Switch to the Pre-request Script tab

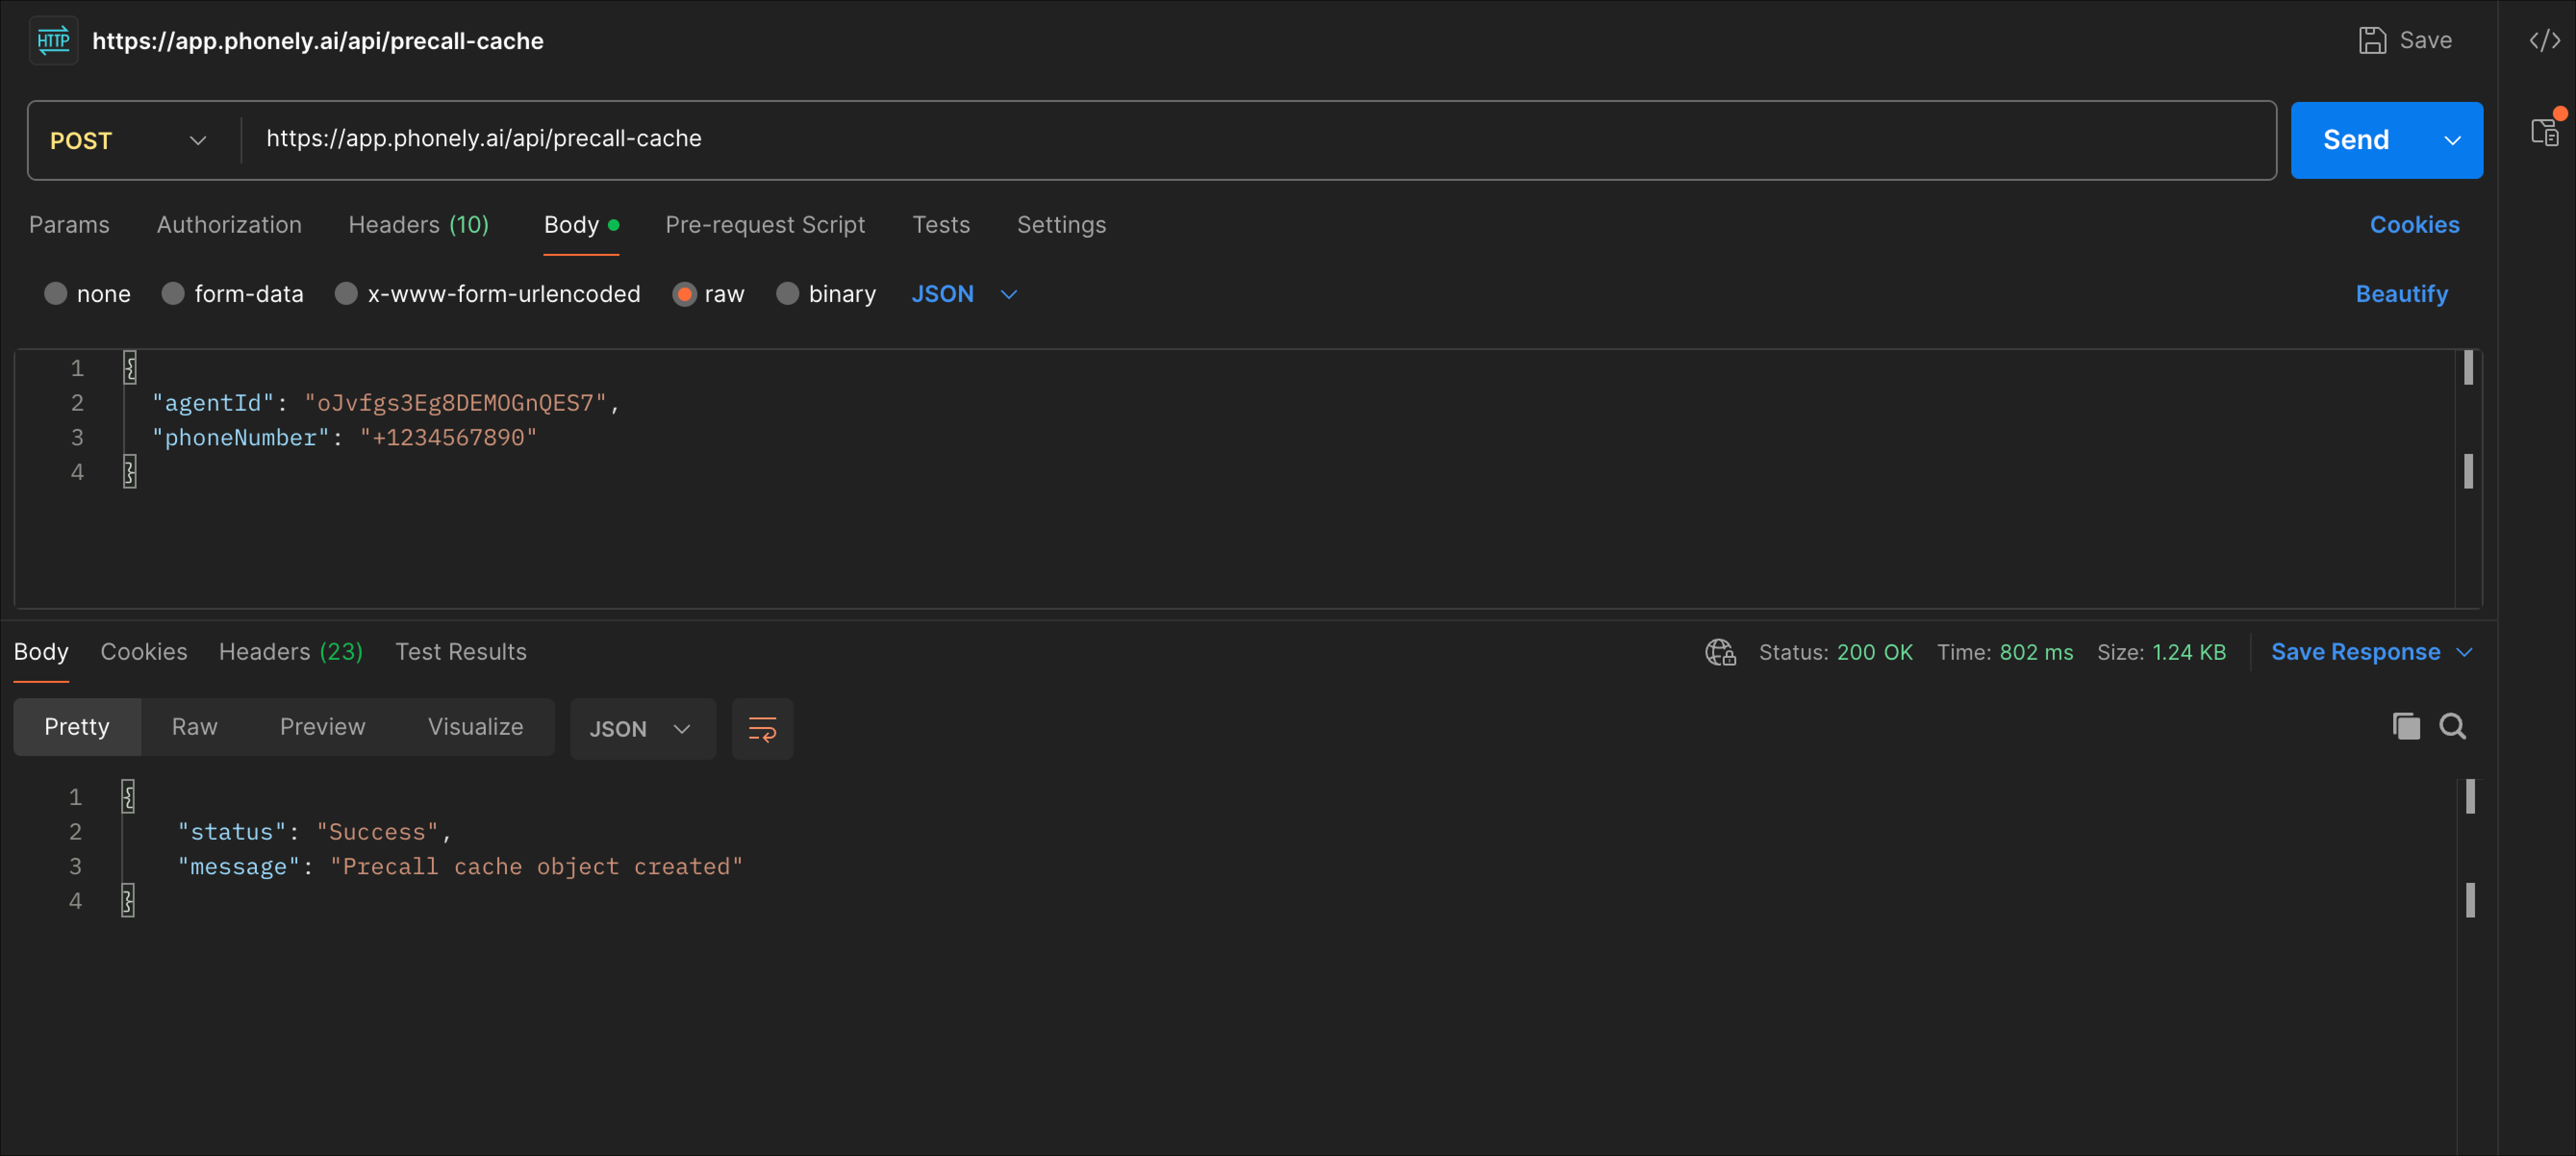tap(765, 225)
